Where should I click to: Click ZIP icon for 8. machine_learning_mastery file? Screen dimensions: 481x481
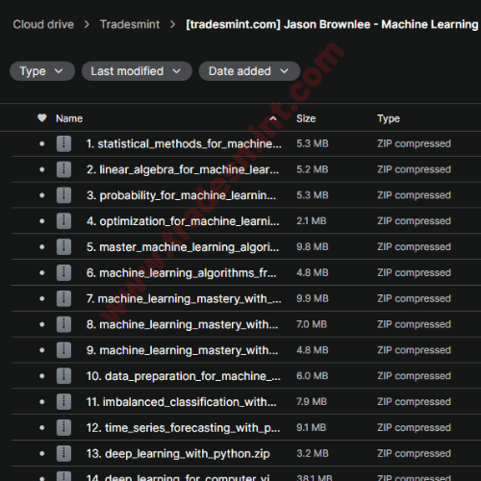63,324
